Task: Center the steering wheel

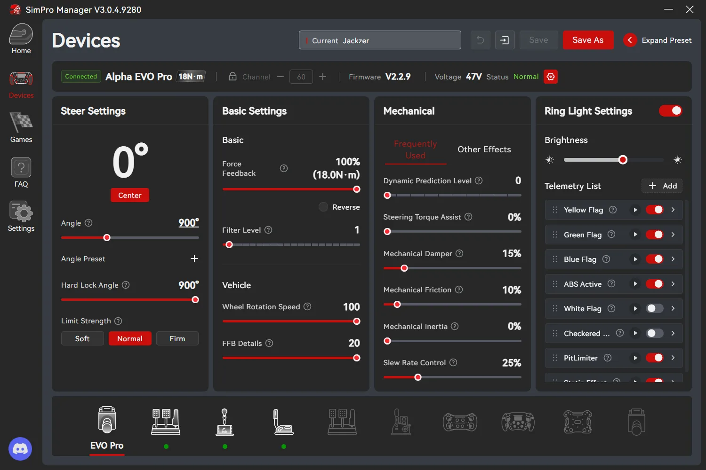Action: 130,195
